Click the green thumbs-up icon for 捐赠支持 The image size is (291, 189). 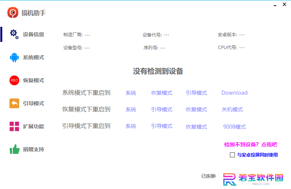pyautogui.click(x=14, y=149)
